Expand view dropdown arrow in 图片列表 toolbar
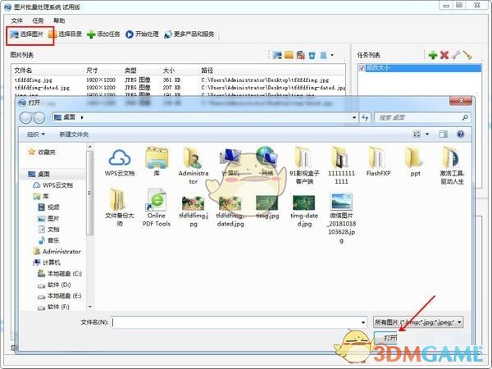The height and width of the screenshot is (369, 492). (x=332, y=55)
